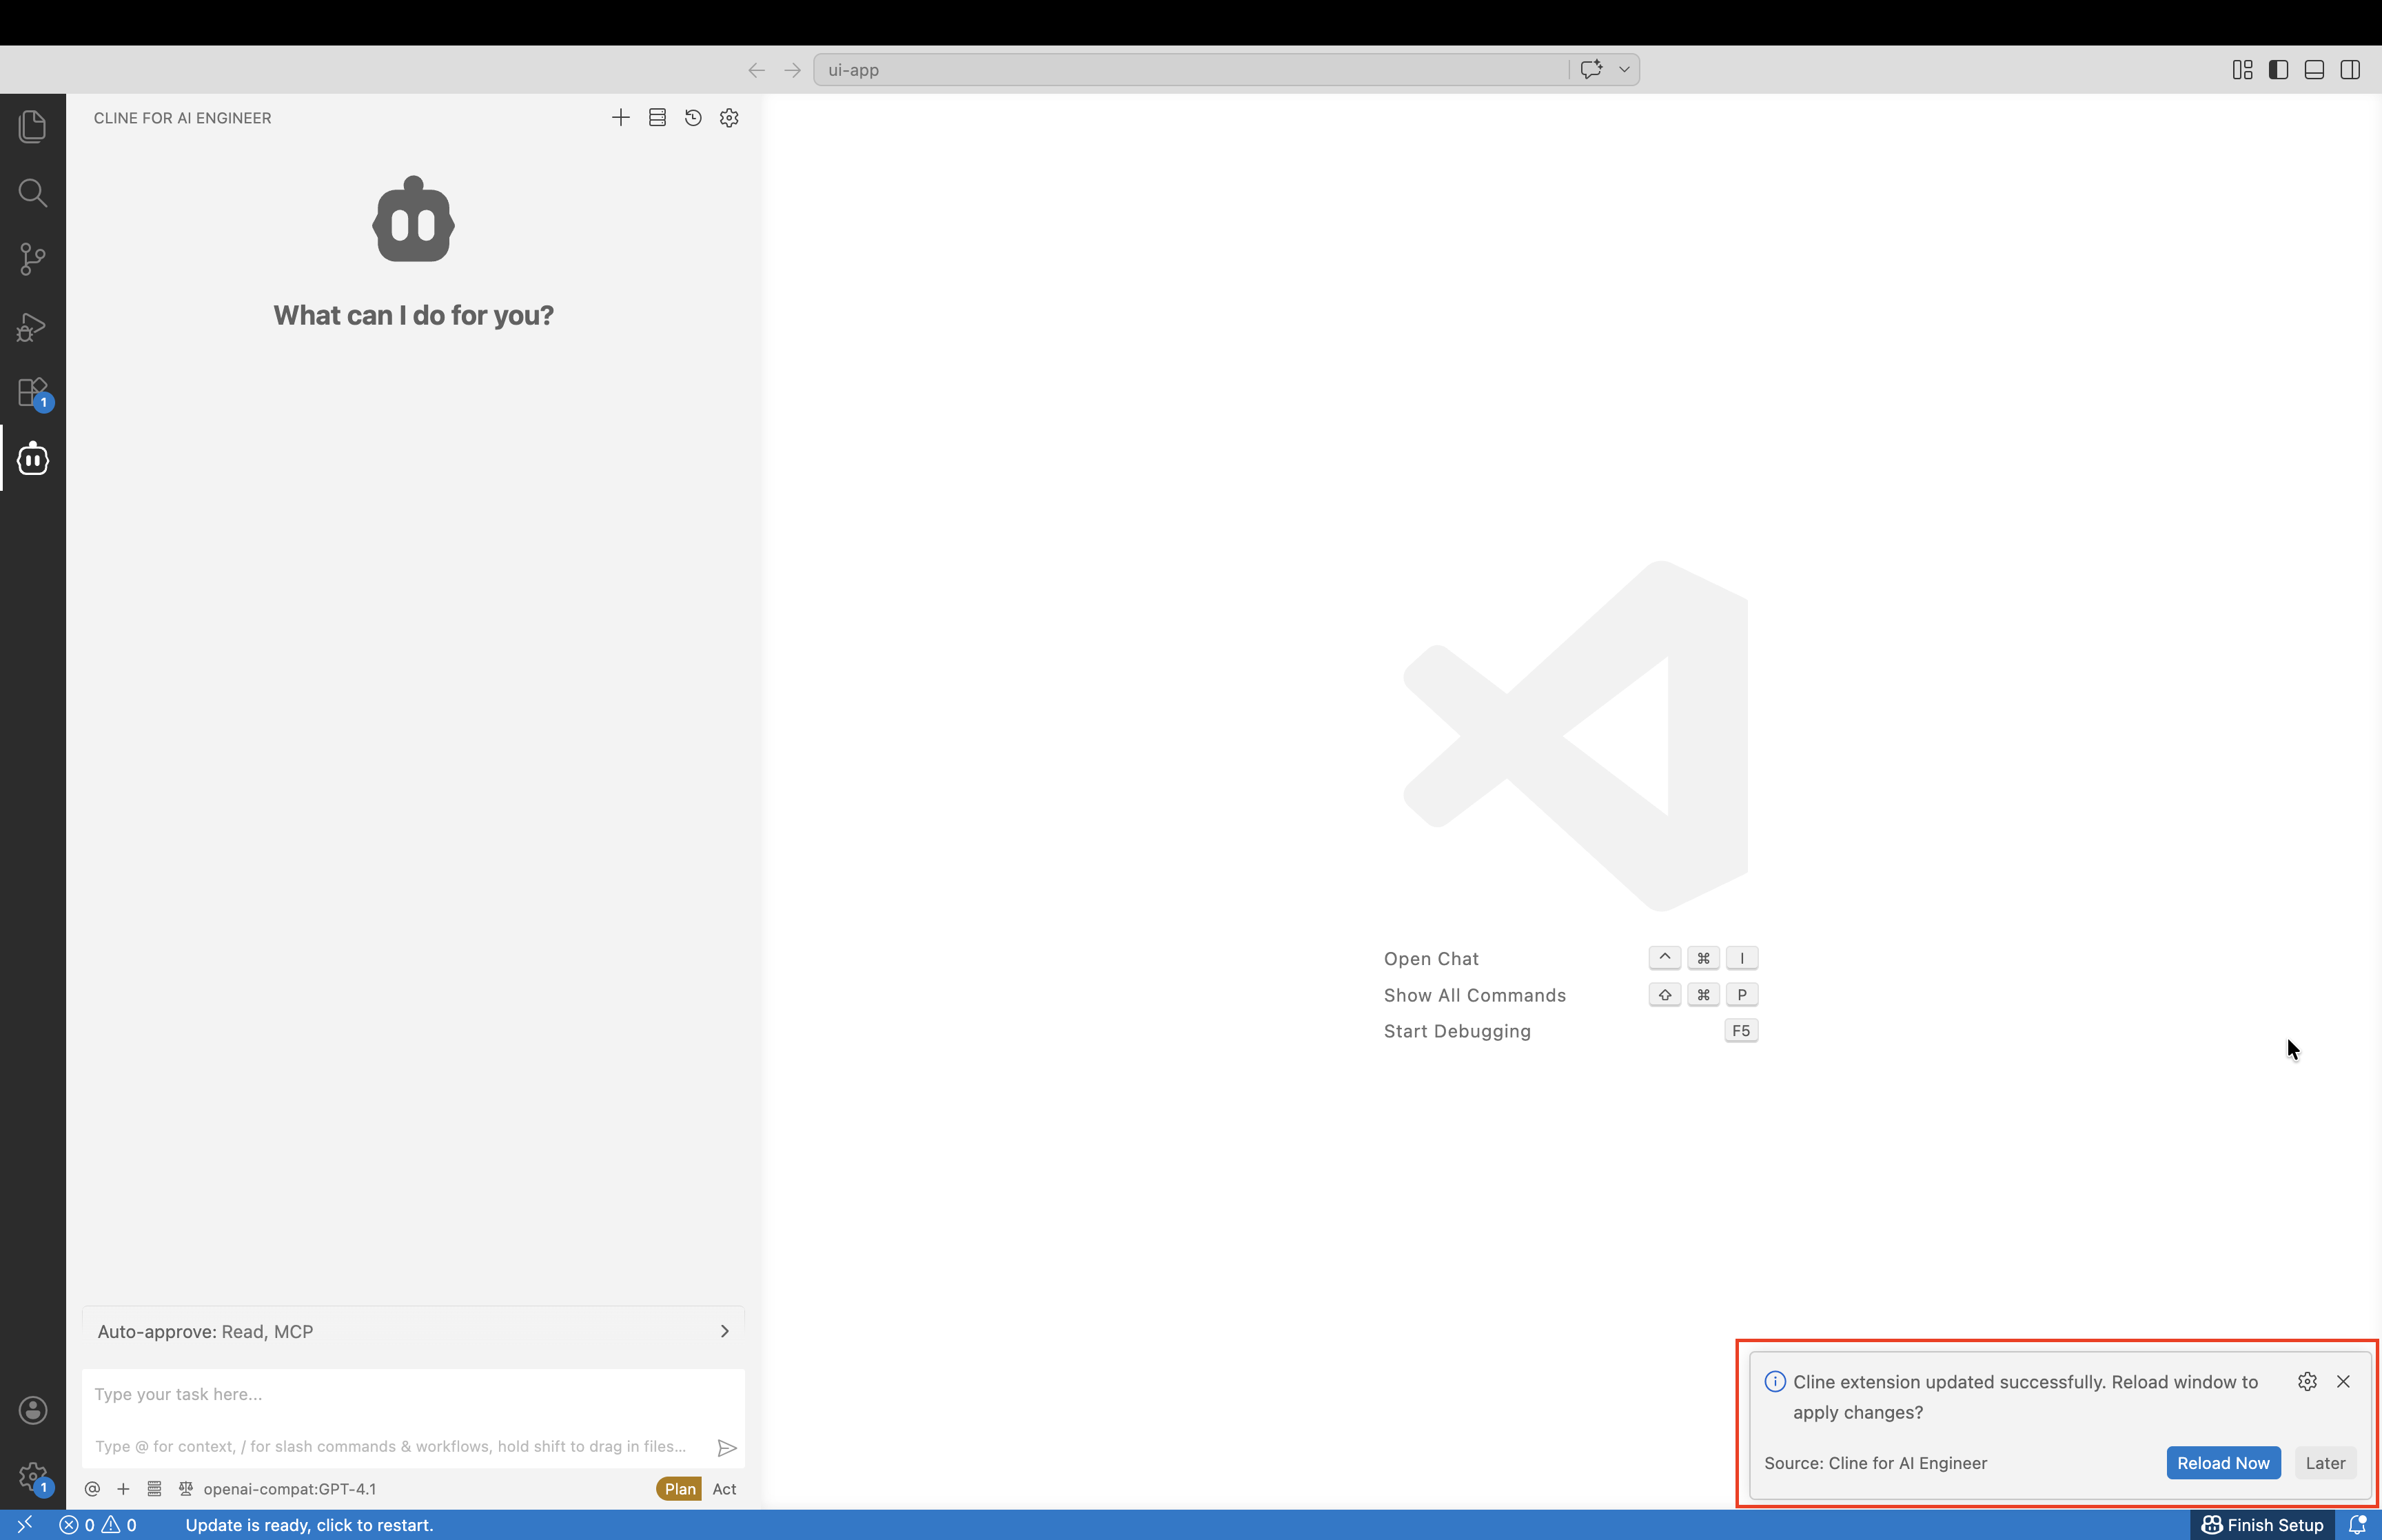The height and width of the screenshot is (1540, 2382).
Task: Select the Cline robot icon in the sidebar
Action: [x=32, y=458]
